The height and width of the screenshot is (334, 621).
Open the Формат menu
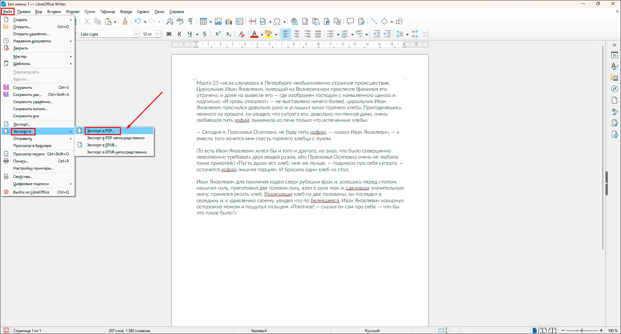point(73,12)
